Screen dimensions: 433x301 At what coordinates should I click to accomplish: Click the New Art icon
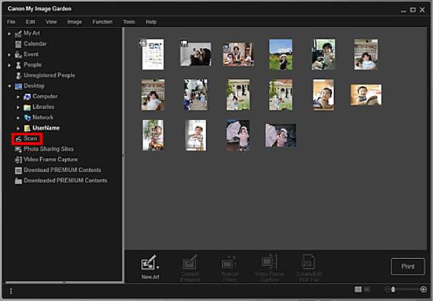click(x=149, y=264)
